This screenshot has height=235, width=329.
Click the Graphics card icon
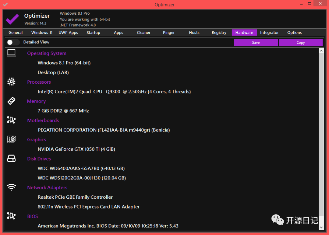tap(11, 139)
